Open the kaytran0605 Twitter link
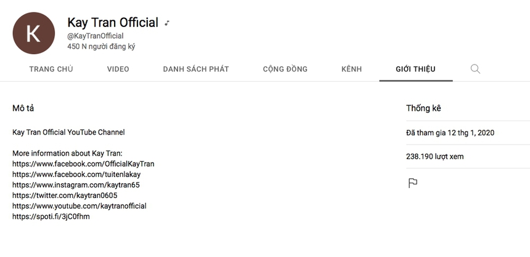Viewport: 530px width, 257px height. 65,196
